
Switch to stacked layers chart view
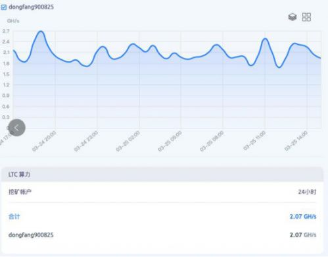(293, 17)
